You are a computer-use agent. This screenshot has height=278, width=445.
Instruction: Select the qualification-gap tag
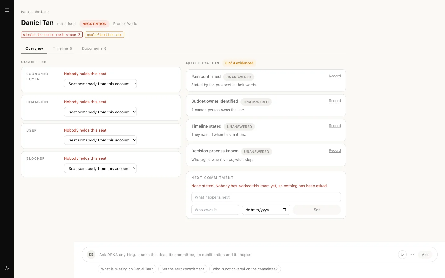(x=104, y=35)
